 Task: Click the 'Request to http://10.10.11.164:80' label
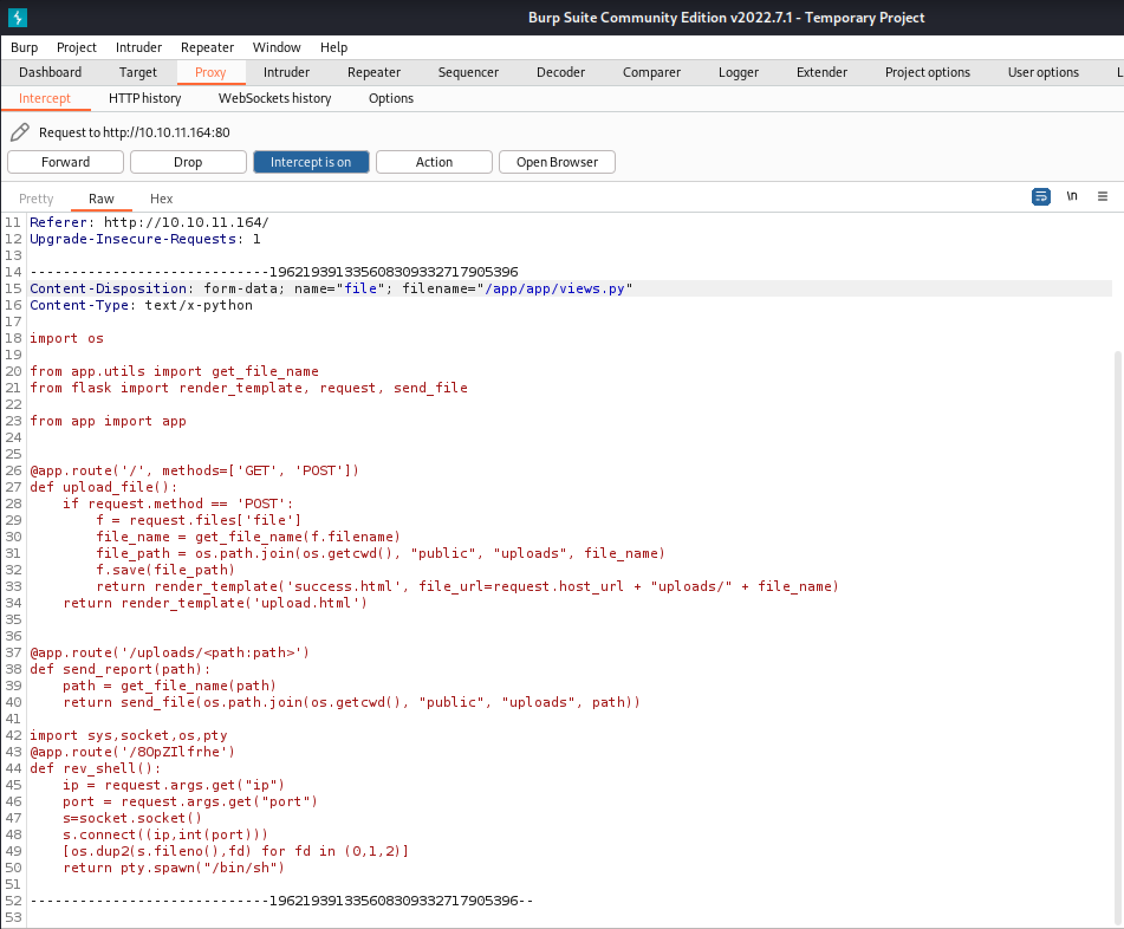[x=134, y=132]
